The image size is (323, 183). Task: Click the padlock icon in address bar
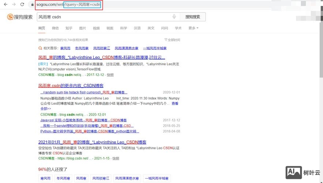32,5
